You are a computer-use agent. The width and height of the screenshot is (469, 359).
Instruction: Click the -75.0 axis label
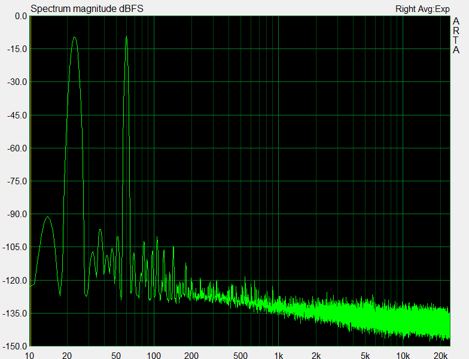click(17, 181)
